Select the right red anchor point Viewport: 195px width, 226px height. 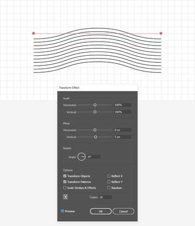[x=161, y=33]
